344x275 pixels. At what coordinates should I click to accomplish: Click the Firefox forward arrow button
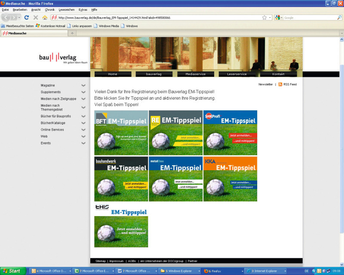click(x=14, y=18)
